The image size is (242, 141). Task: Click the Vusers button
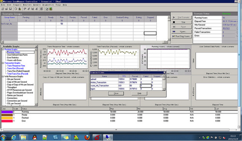pyautogui.click(x=181, y=32)
